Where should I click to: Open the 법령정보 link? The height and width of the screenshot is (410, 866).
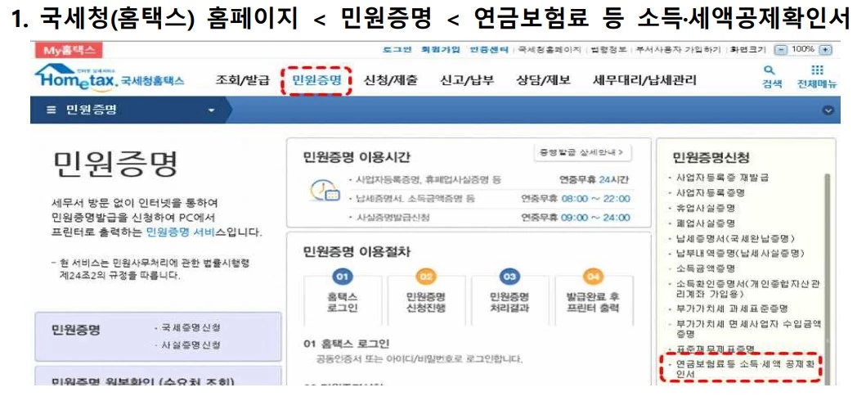[x=608, y=50]
